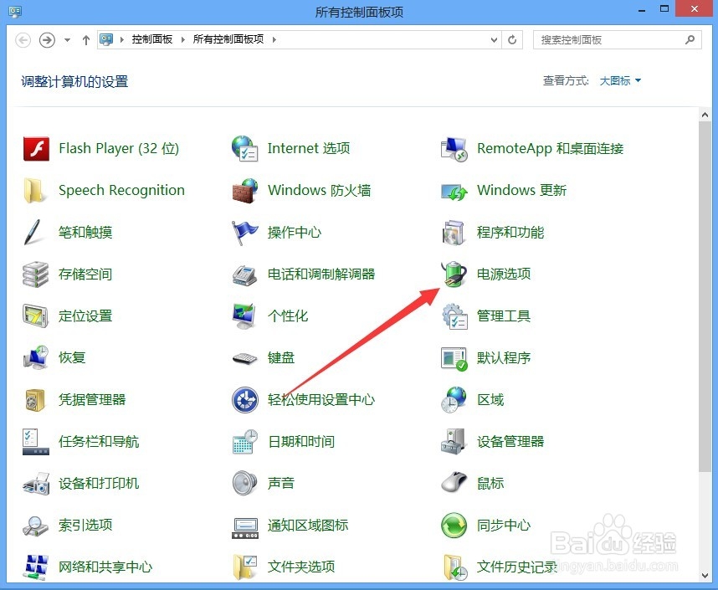The width and height of the screenshot is (718, 590).
Task: Open the 鼠标 mouse icon
Action: (454, 482)
